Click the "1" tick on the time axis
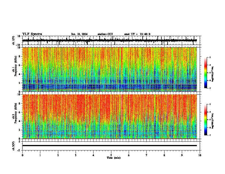This screenshot has height=174, width=225. pos(40,155)
